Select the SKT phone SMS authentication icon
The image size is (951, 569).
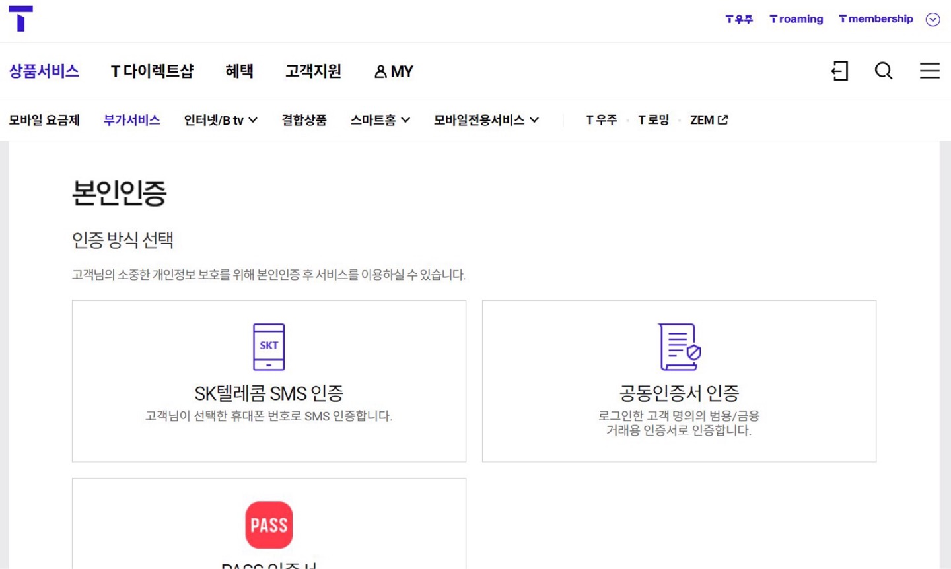click(269, 346)
